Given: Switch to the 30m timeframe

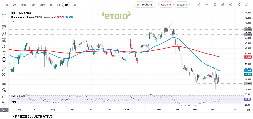Looking at the screenshot, I should 42,5.
